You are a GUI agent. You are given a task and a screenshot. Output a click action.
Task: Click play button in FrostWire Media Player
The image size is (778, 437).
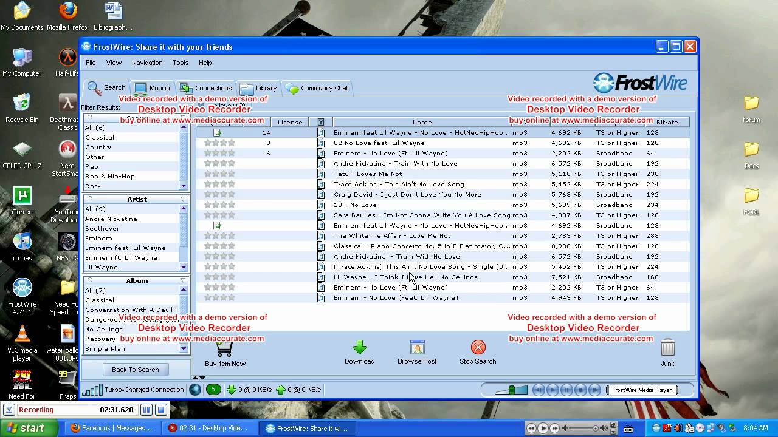click(x=553, y=390)
